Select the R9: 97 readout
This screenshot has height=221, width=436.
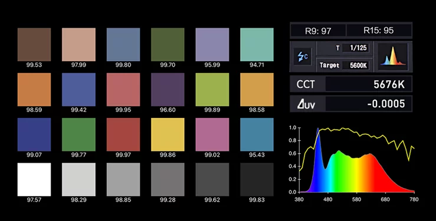coord(318,31)
